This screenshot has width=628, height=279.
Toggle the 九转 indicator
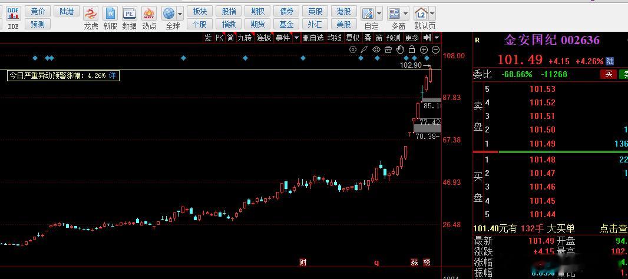point(244,38)
